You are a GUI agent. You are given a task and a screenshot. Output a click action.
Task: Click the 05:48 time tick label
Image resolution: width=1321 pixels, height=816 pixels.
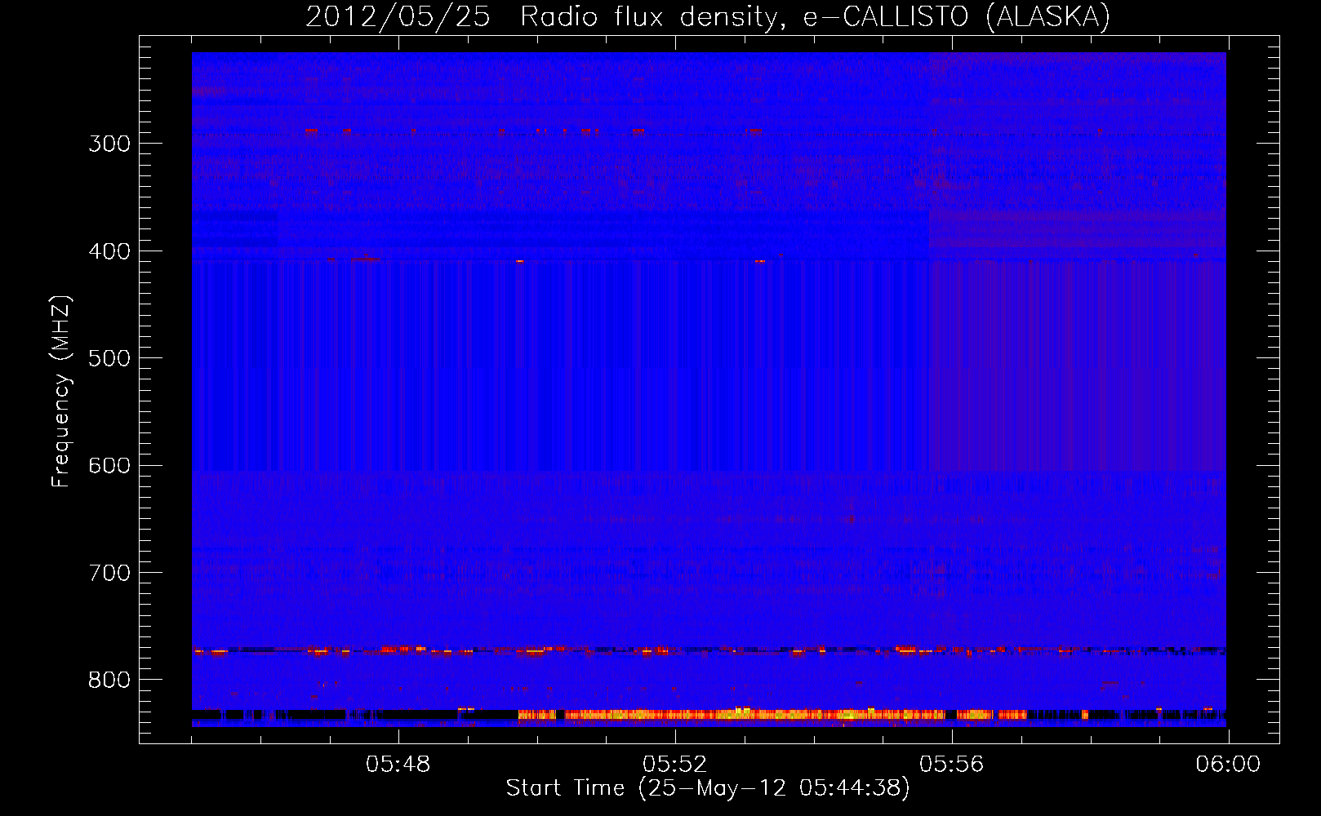click(398, 765)
